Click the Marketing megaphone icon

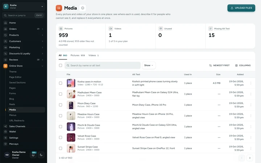(x=5, y=47)
